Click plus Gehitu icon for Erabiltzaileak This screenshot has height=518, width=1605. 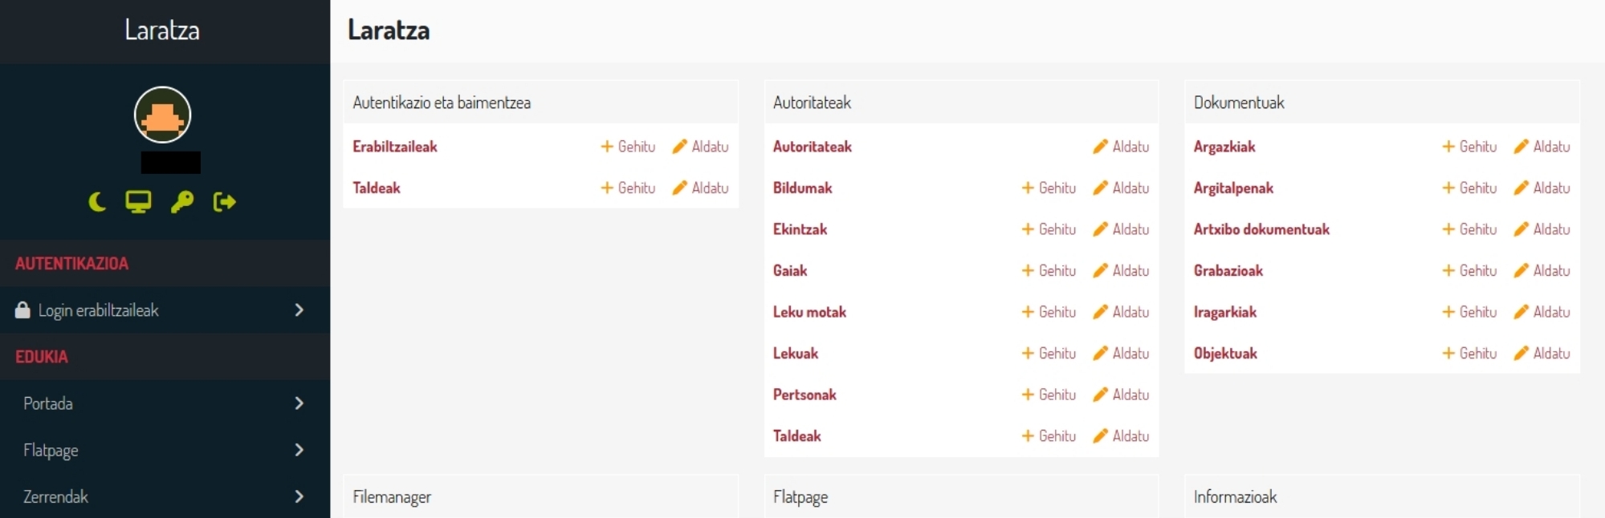pos(608,147)
